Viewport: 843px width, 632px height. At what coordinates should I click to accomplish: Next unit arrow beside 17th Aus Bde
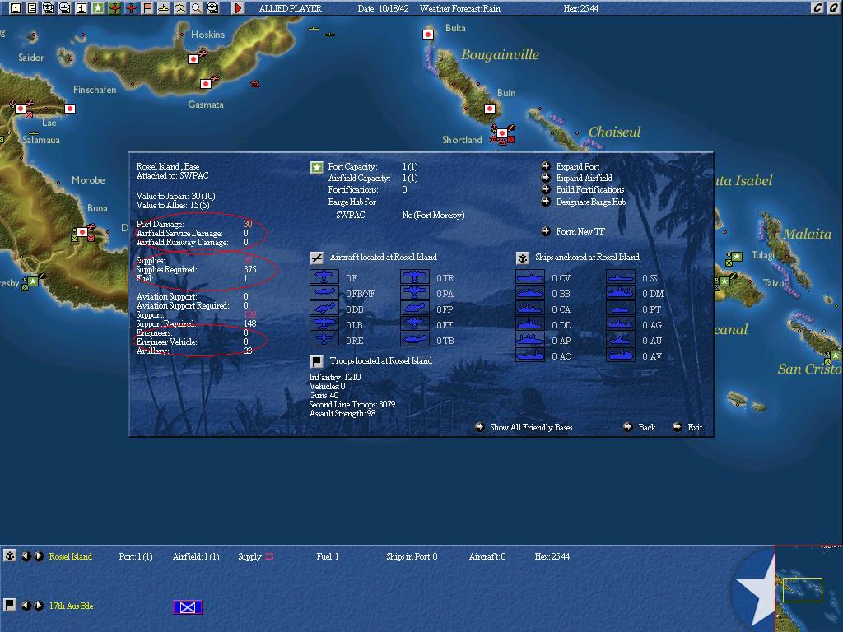(x=38, y=606)
